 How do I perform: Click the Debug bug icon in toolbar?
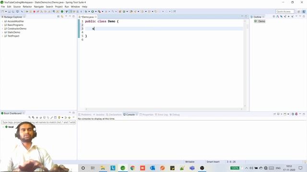pyautogui.click(x=86, y=11)
